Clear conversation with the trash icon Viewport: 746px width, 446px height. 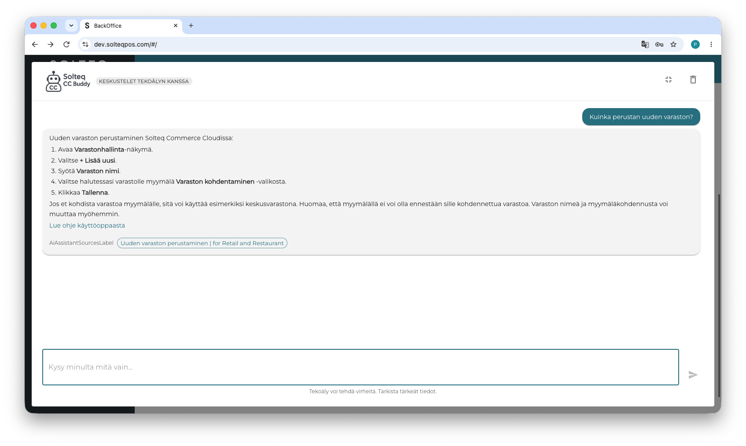693,80
